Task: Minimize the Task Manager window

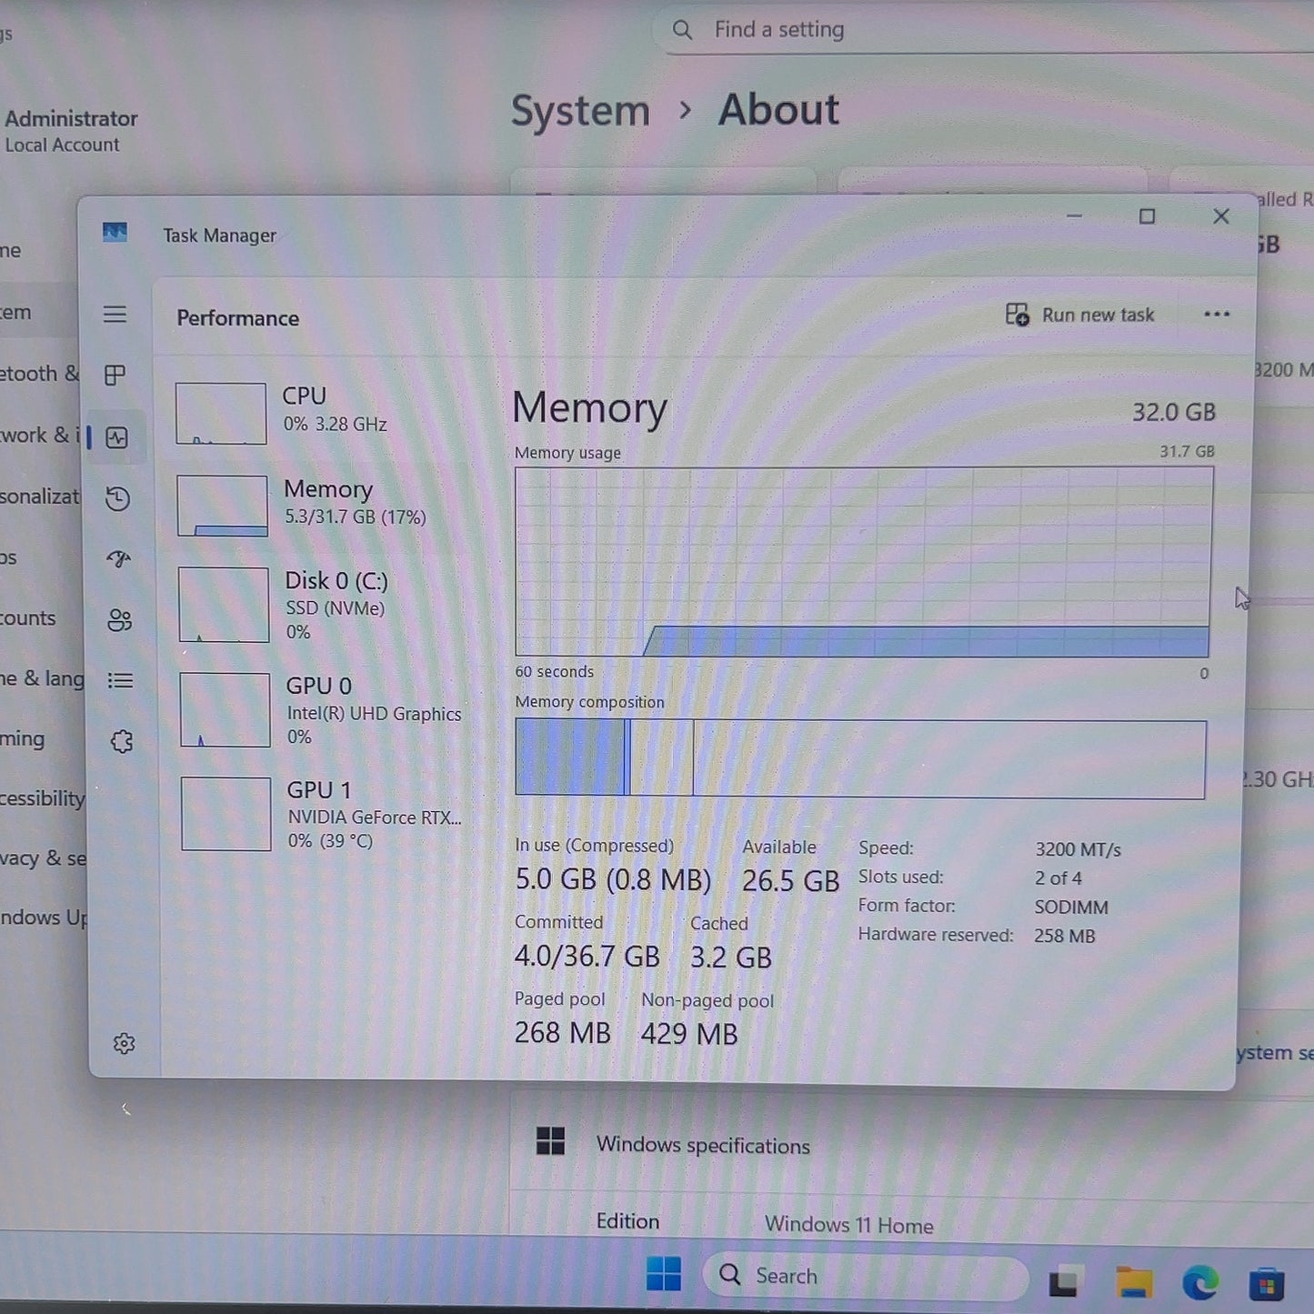Action: (x=1074, y=216)
